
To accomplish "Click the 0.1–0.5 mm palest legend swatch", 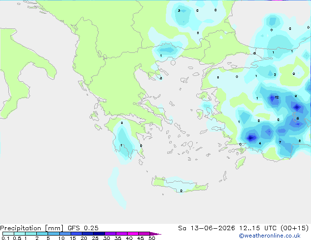I will 8,234.
